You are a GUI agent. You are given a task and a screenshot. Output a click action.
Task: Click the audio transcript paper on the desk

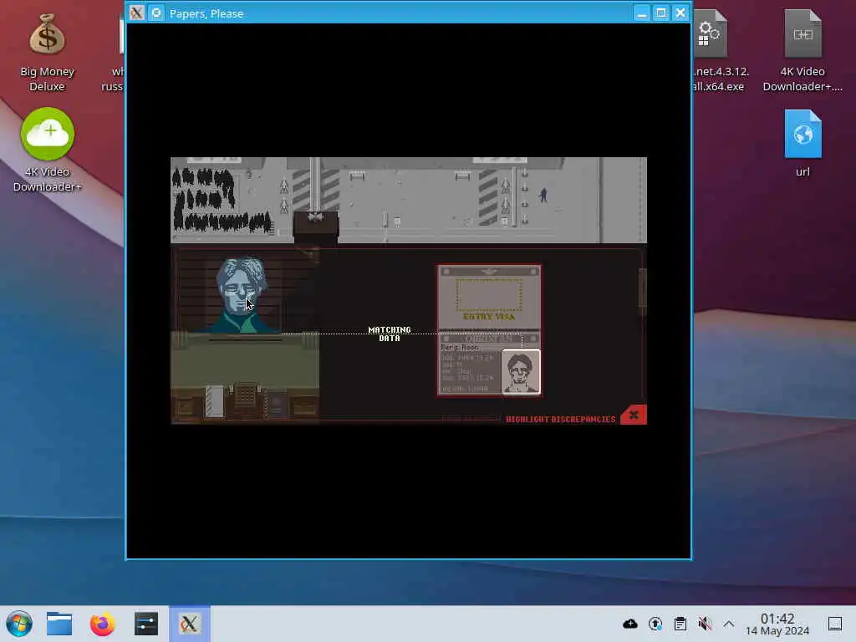pyautogui.click(x=215, y=401)
